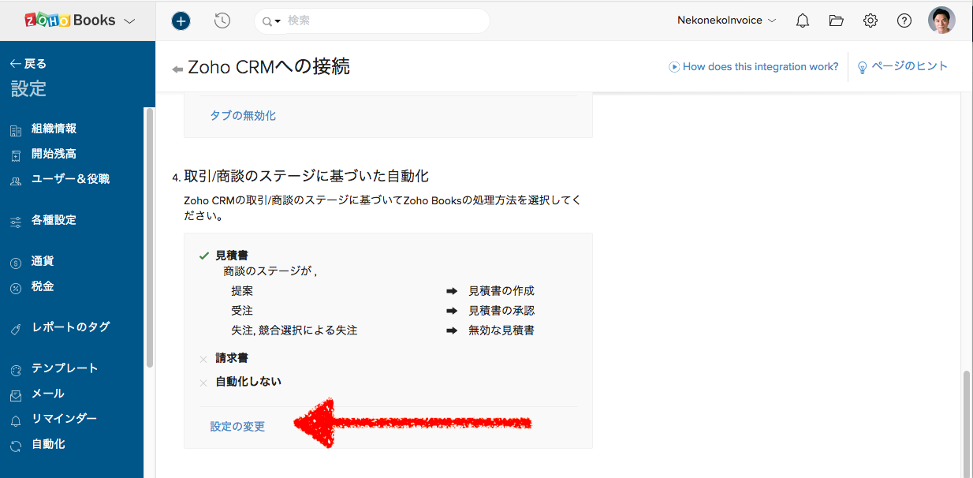Screen dimensions: 973x478
Task: Open the settings gear icon
Action: pos(870,21)
